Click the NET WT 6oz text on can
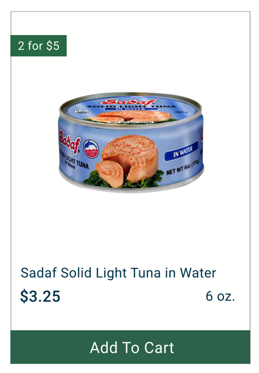Screen dimensions: 259x373 click(183, 168)
